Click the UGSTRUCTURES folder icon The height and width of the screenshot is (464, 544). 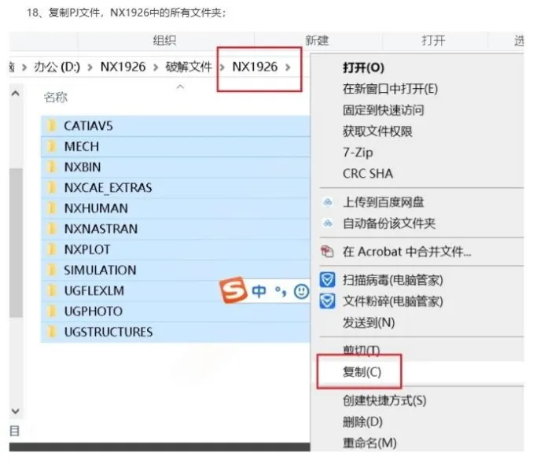pyautogui.click(x=52, y=331)
